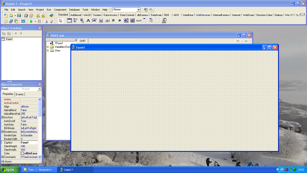The width and height of the screenshot is (307, 173).
Task: Open the Start button Пуск
Action: [x=10, y=170]
